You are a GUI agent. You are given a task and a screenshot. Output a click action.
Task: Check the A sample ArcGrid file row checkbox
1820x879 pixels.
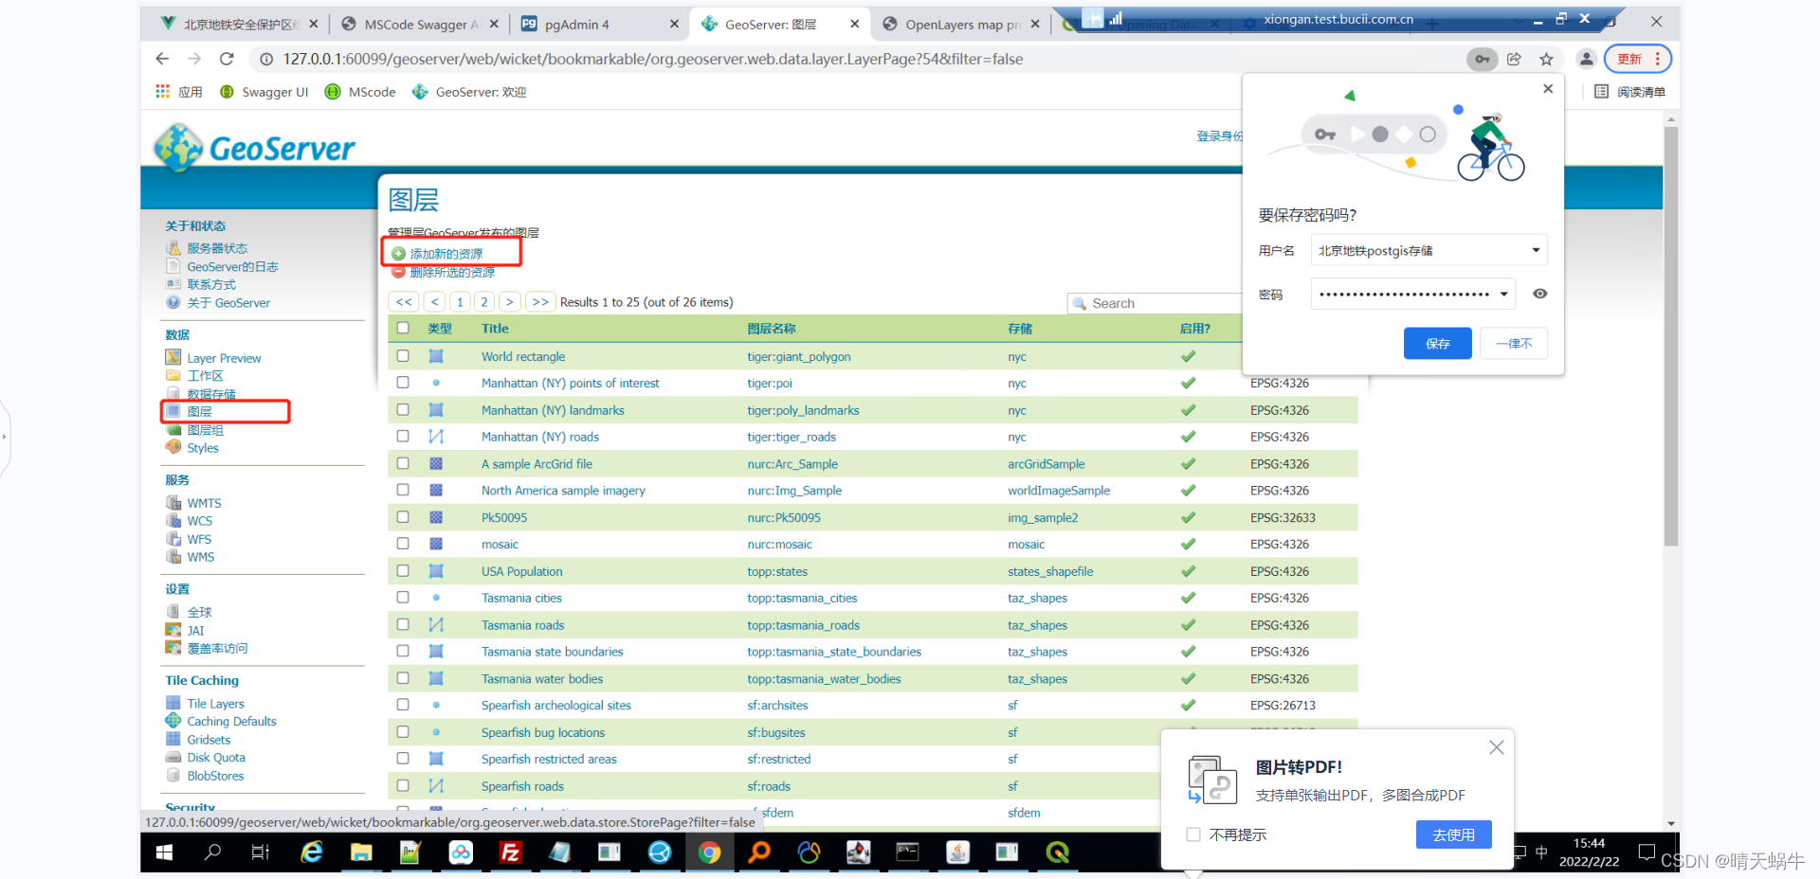click(403, 463)
